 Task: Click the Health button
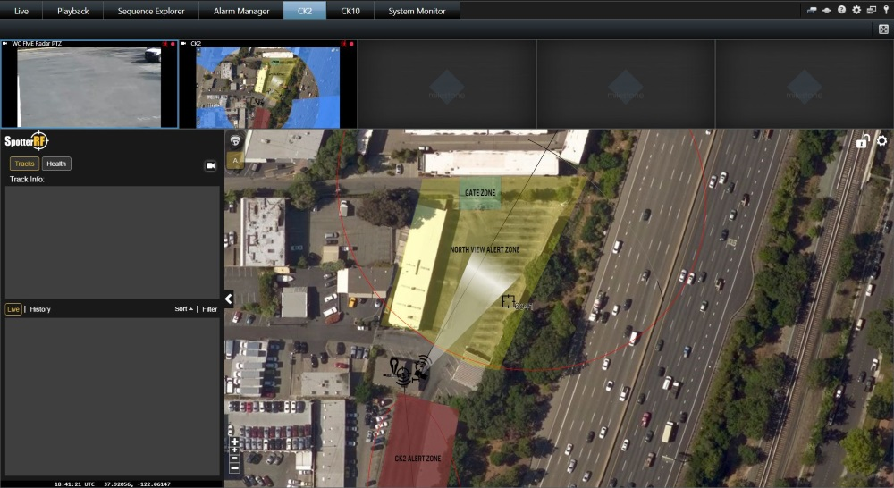point(56,164)
